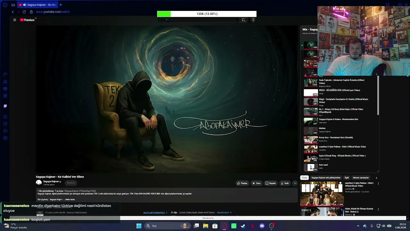Go back with the browser back arrow
Image resolution: width=410 pixels, height=231 pixels.
coord(13,12)
